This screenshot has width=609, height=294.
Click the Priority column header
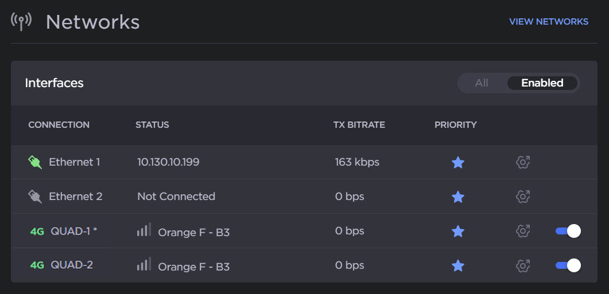pyautogui.click(x=455, y=125)
